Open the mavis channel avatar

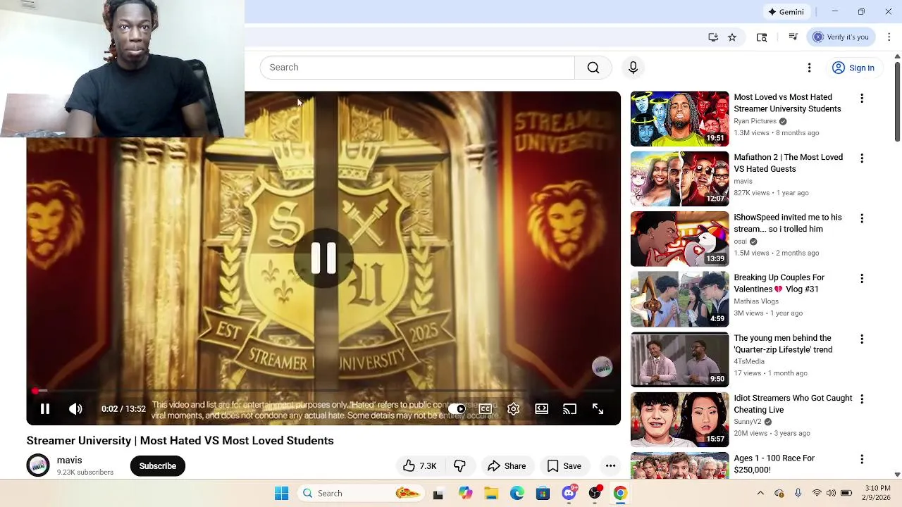tap(38, 466)
